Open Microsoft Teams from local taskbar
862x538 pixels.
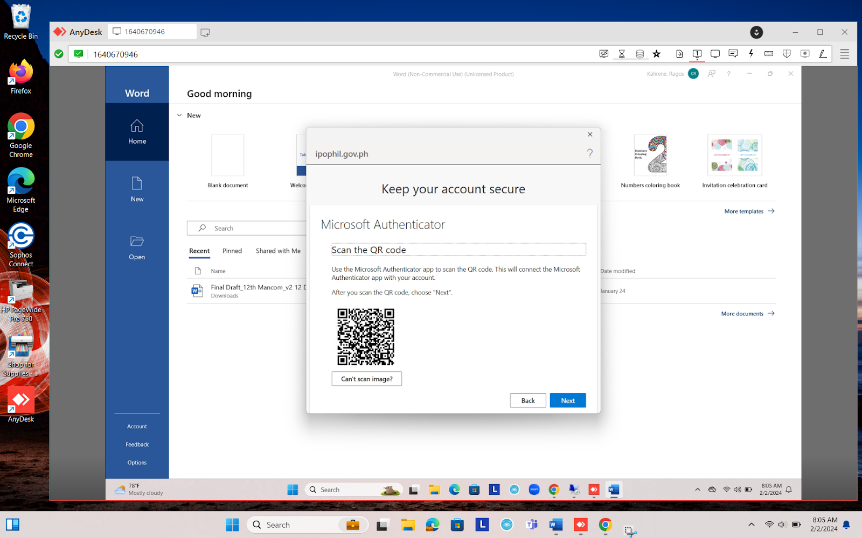[532, 525]
